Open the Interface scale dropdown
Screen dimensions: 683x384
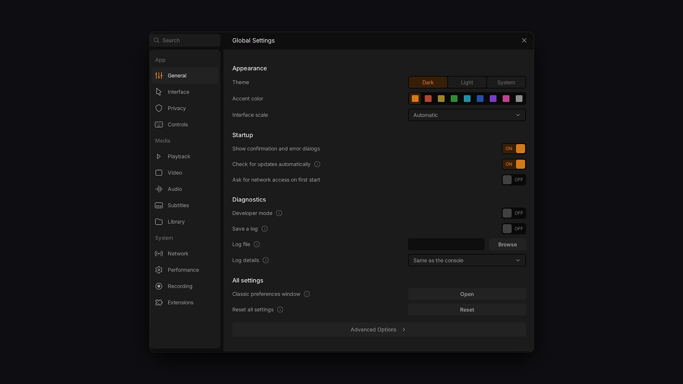467,115
